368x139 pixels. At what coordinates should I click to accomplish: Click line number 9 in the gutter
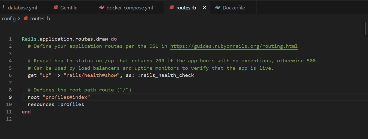pos(10,97)
